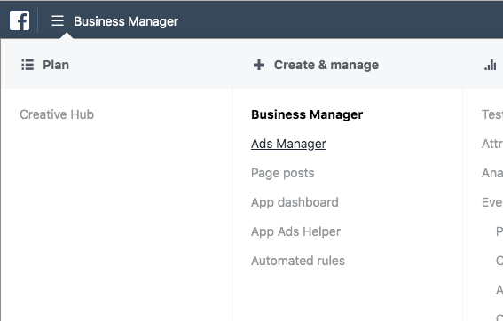Viewport: 503px width, 321px height.
Task: Open the hamburger menu icon
Action: 58,21
